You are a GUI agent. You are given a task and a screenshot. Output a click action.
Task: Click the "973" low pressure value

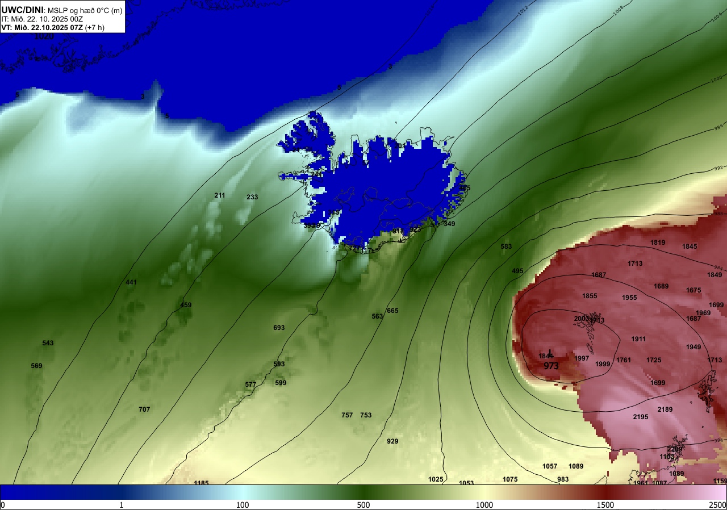tap(551, 366)
